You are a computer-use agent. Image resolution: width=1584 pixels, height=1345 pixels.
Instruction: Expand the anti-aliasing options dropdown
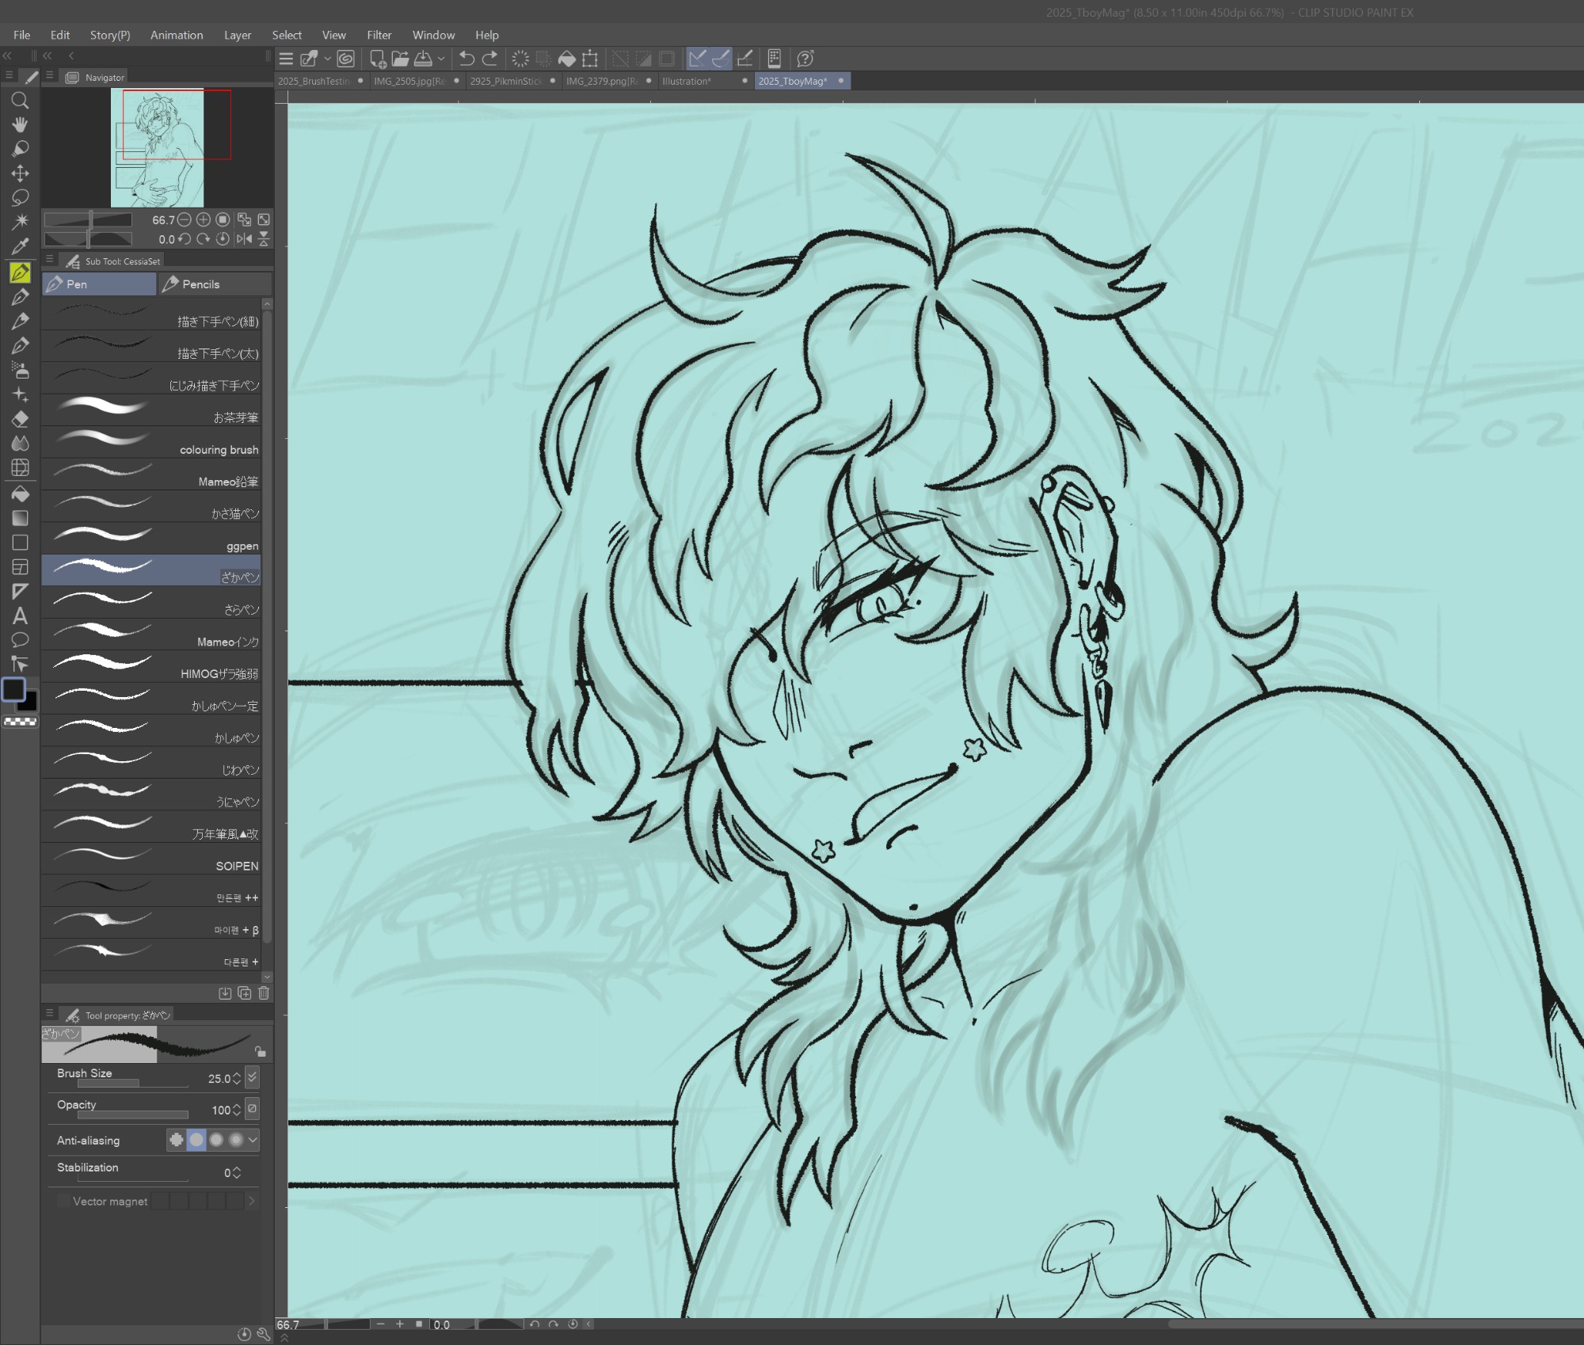tap(253, 1141)
